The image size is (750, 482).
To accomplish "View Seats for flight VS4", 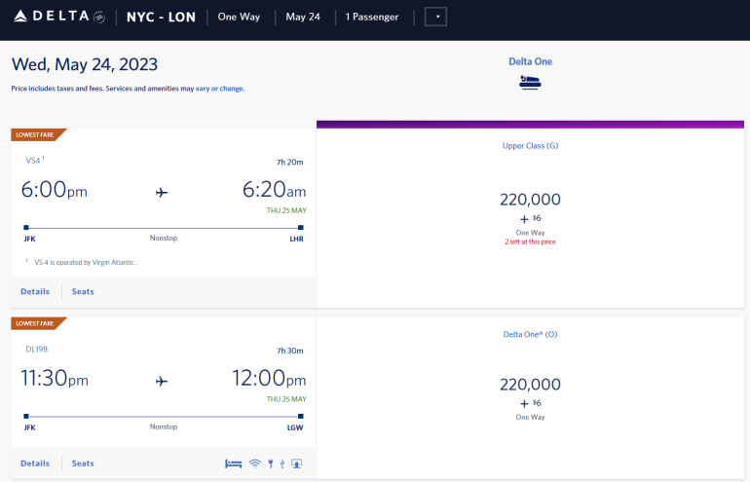I will [x=83, y=291].
